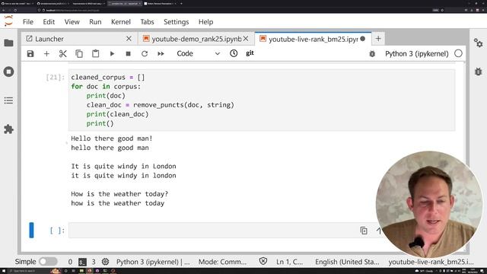Screen dimensions: 487x274
Task: Click youtube-live-rank_bm25 name in status bar
Action: pyautogui.click(x=431, y=262)
